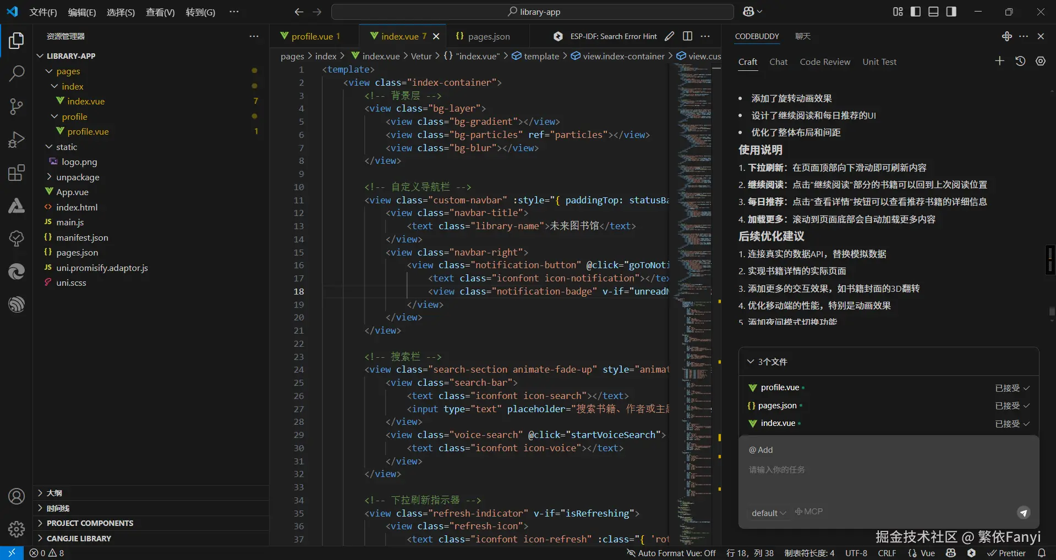The height and width of the screenshot is (560, 1056).
Task: Open editor More Actions ellipsis
Action: (x=705, y=36)
